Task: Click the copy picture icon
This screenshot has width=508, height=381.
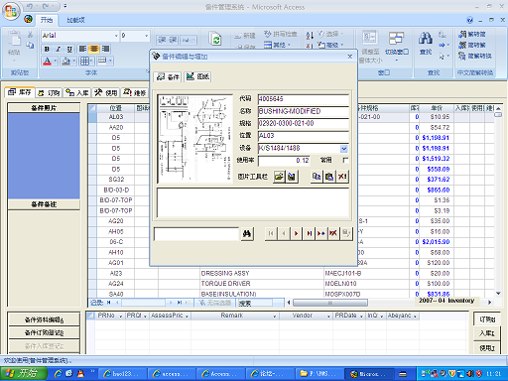Action: coord(317,177)
